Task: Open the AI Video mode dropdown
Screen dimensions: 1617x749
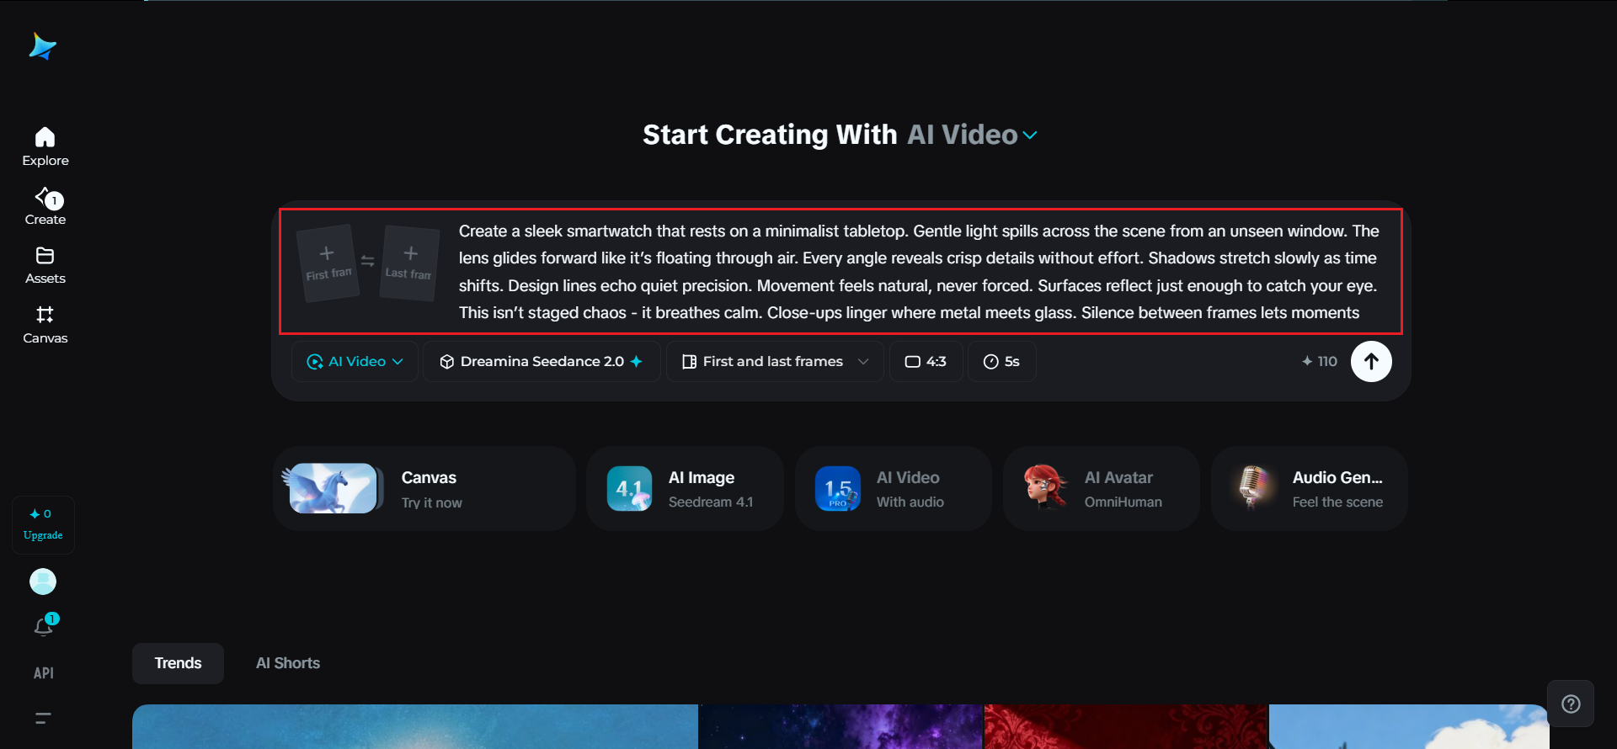Action: click(355, 362)
